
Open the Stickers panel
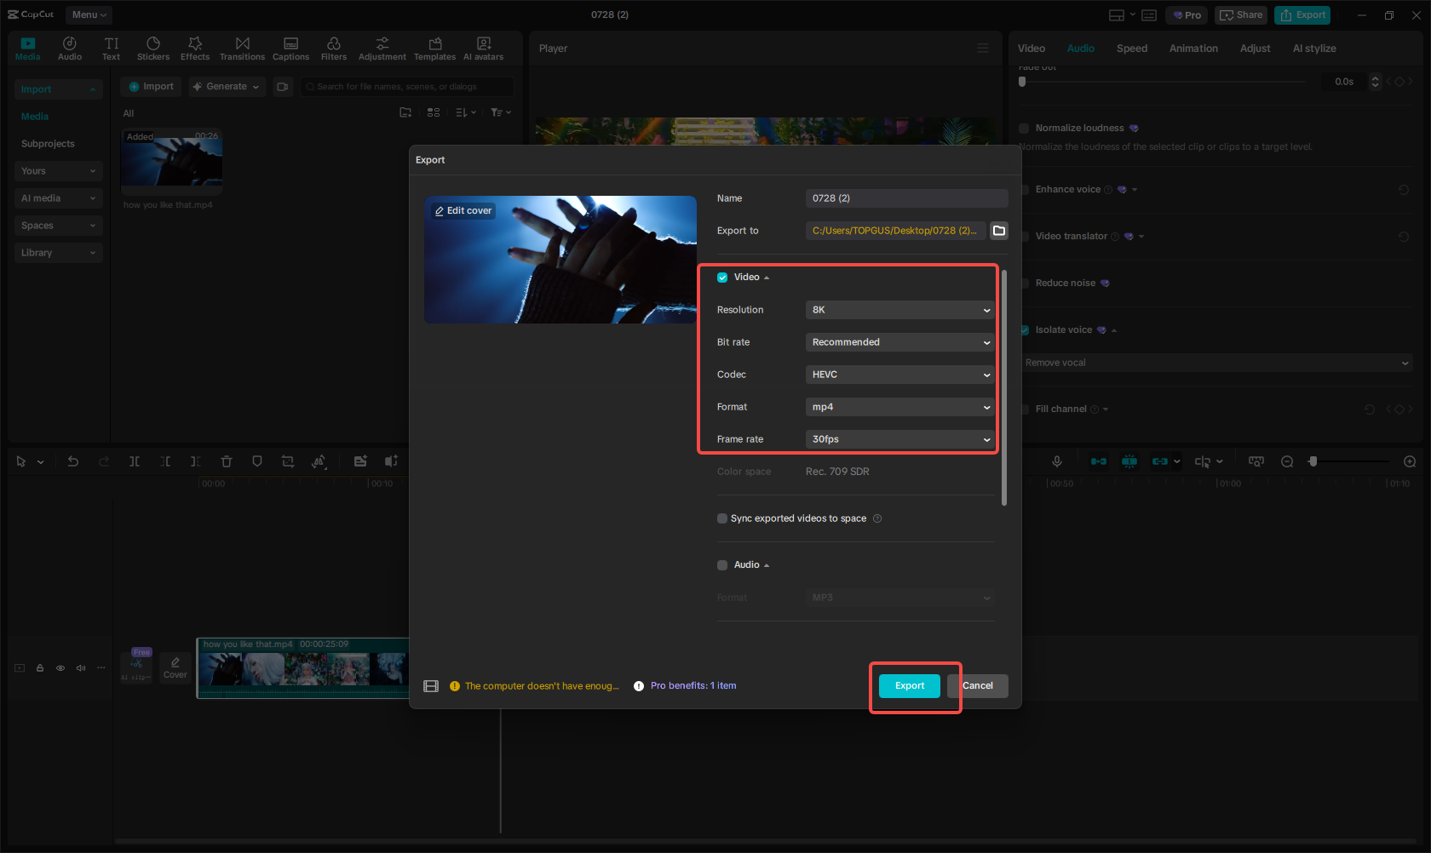pyautogui.click(x=153, y=47)
